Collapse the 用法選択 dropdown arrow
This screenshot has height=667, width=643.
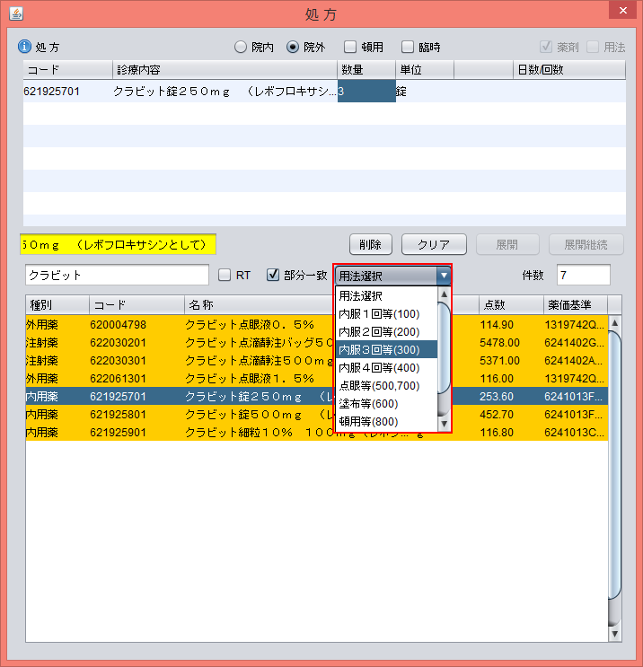tap(442, 276)
